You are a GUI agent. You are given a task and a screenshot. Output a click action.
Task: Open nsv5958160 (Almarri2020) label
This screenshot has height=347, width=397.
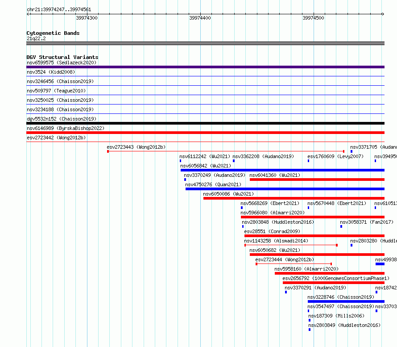306,269
